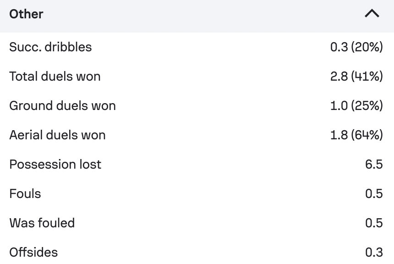The width and height of the screenshot is (394, 264).
Task: Click the 6.5 possession lost value
Action: tap(374, 164)
